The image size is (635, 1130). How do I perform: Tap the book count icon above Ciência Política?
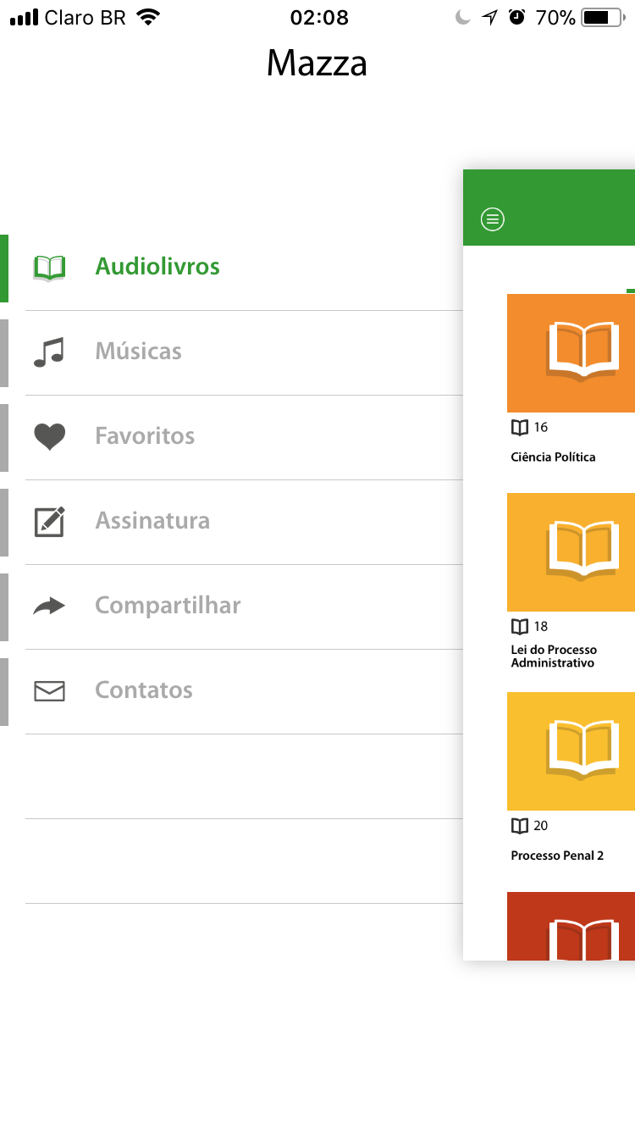pyautogui.click(x=519, y=427)
